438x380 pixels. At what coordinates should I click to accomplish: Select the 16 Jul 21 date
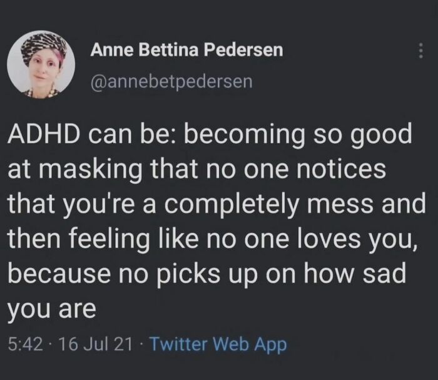tap(96, 344)
